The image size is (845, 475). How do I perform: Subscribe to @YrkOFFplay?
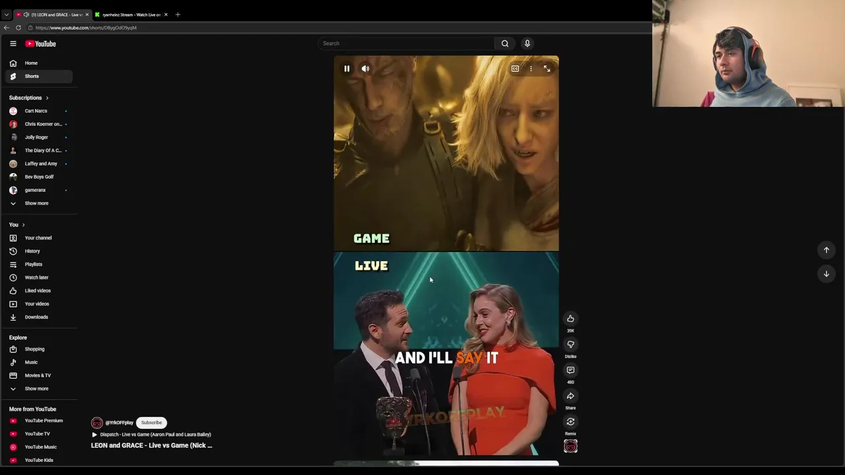pos(151,422)
